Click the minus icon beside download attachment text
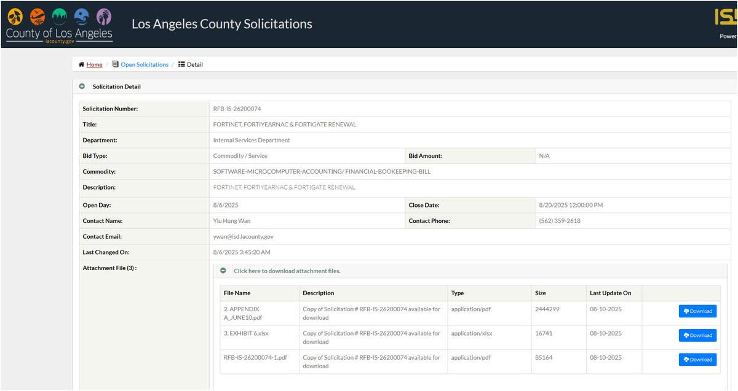Viewport: 738px width, 391px height. coord(223,271)
